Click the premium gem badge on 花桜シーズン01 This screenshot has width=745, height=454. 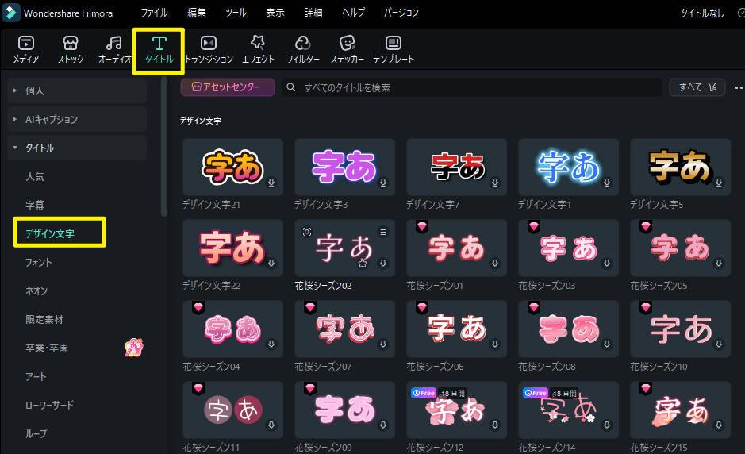[x=422, y=226]
